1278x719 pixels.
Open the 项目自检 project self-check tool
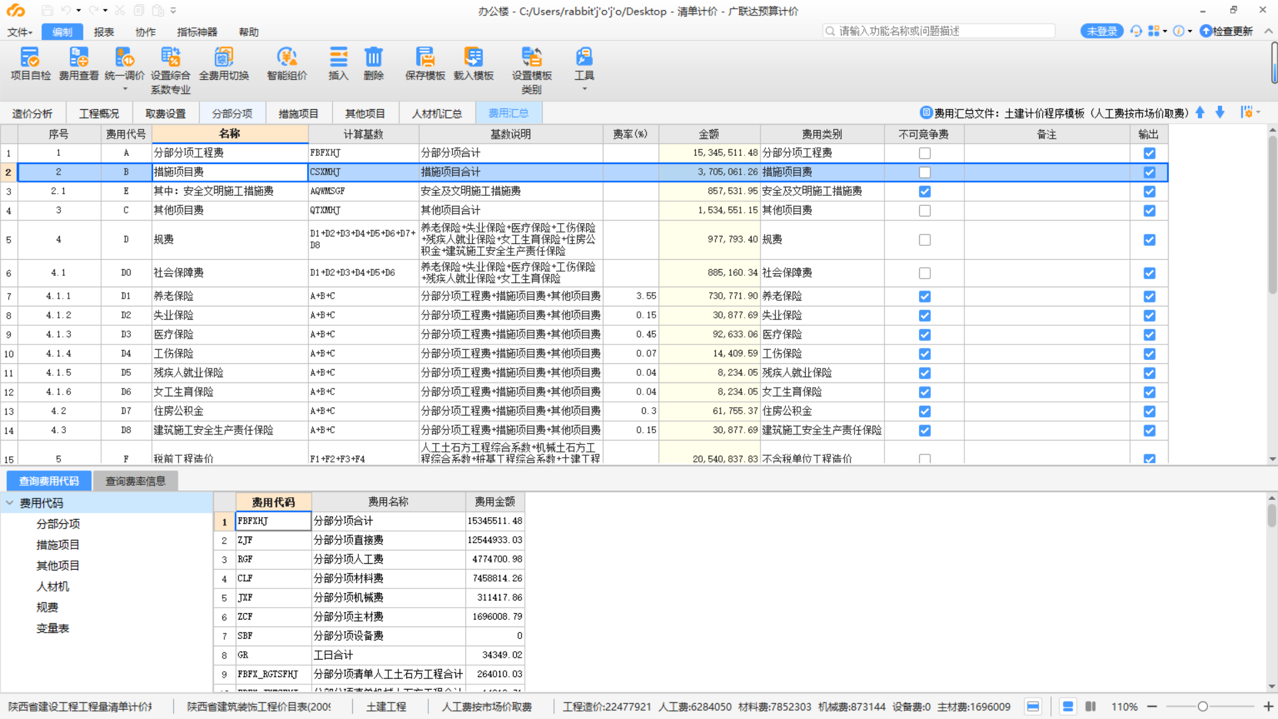click(31, 64)
